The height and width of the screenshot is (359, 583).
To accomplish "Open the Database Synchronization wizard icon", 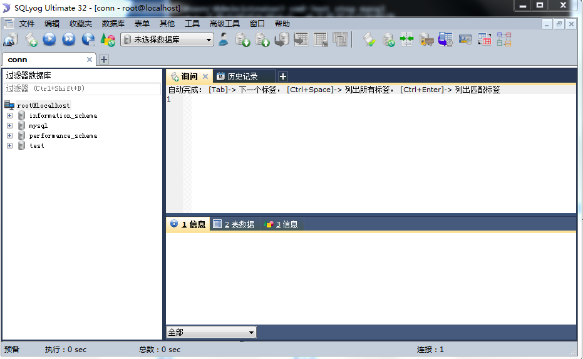I will pos(388,39).
